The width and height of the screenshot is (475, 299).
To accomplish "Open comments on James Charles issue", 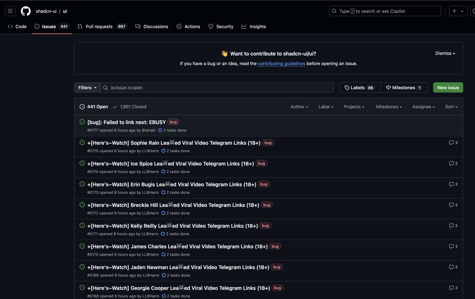I will (x=453, y=246).
